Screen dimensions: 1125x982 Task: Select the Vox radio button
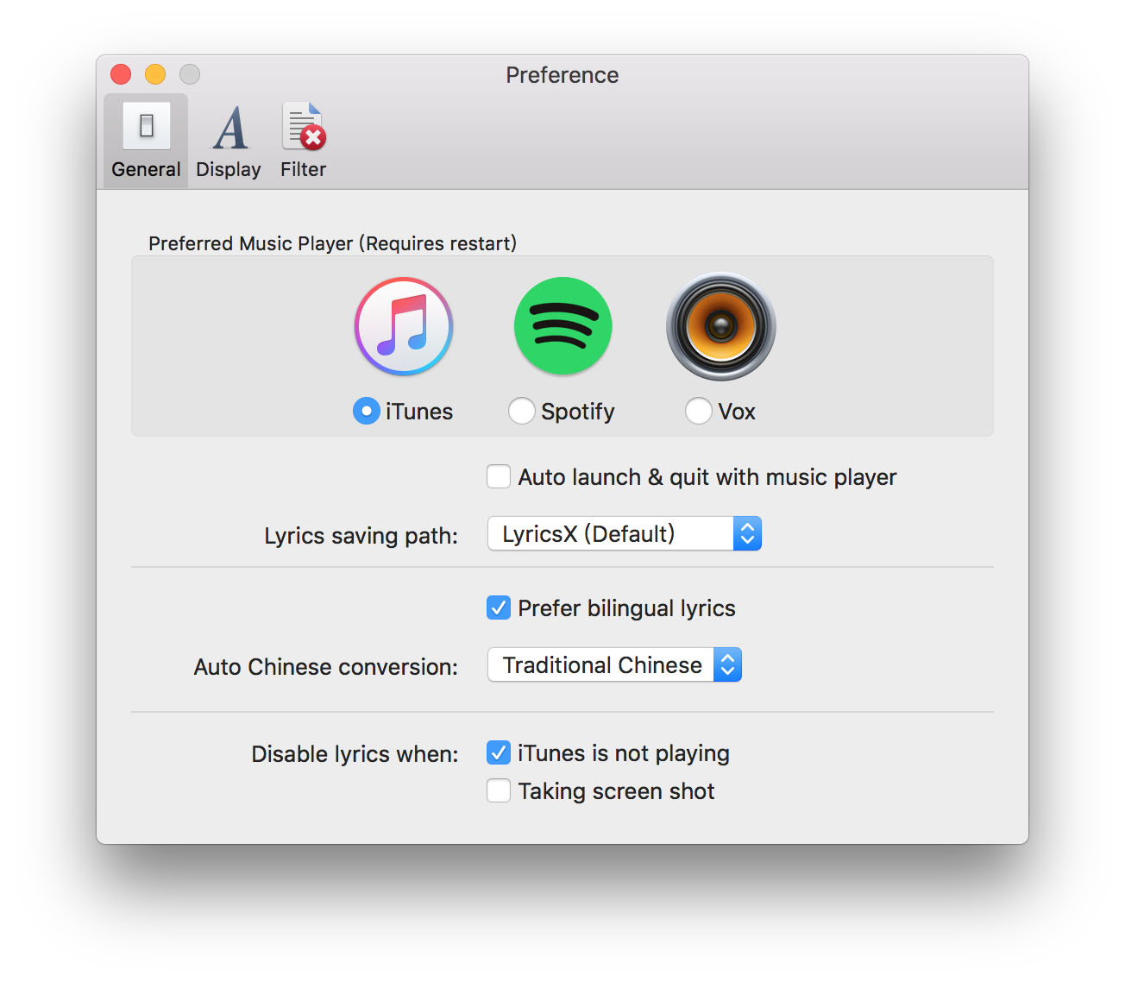pyautogui.click(x=699, y=411)
